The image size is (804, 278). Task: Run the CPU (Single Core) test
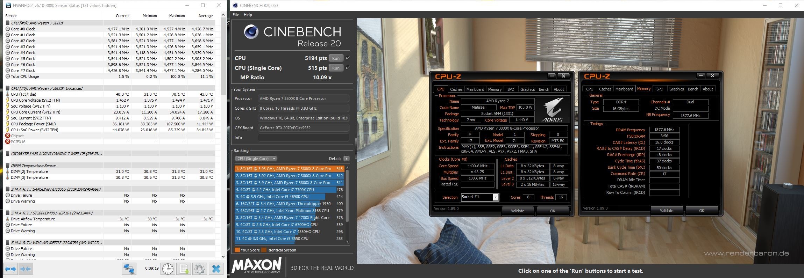coord(336,68)
